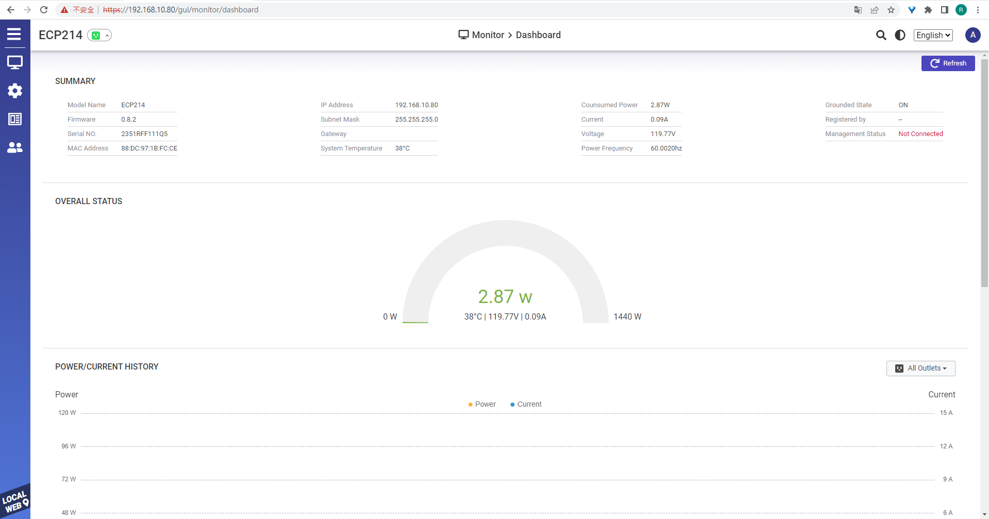989x519 pixels.
Task: Open the settings gear in sidebar
Action: coord(14,91)
